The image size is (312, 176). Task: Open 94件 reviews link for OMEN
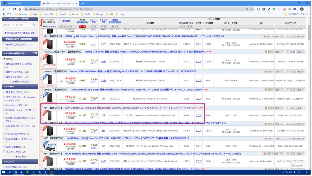click(x=103, y=44)
